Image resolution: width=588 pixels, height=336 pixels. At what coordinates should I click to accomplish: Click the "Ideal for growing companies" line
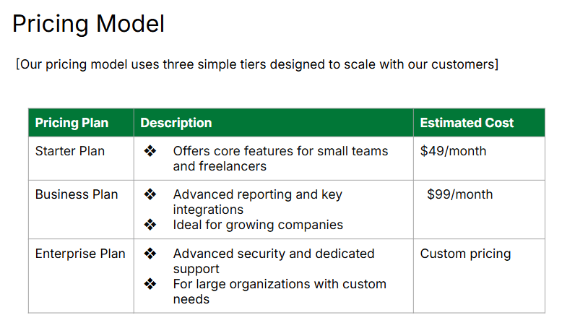(x=258, y=225)
